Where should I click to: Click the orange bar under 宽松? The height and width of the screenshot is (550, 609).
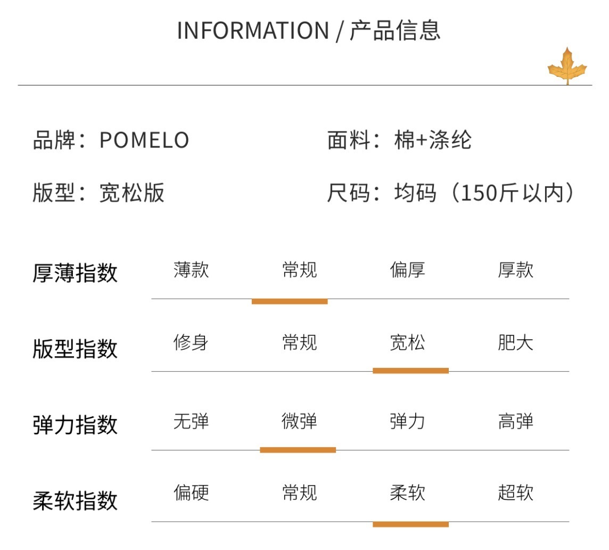[x=410, y=371]
